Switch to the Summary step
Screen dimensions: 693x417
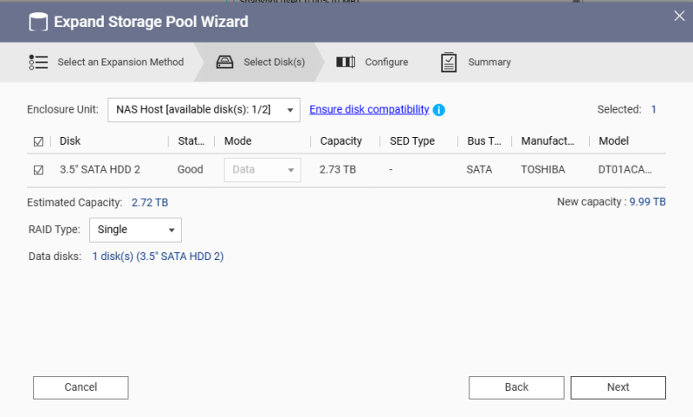(x=489, y=62)
